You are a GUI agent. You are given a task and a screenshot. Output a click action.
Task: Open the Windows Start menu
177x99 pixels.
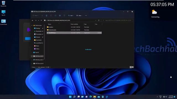click(70, 97)
